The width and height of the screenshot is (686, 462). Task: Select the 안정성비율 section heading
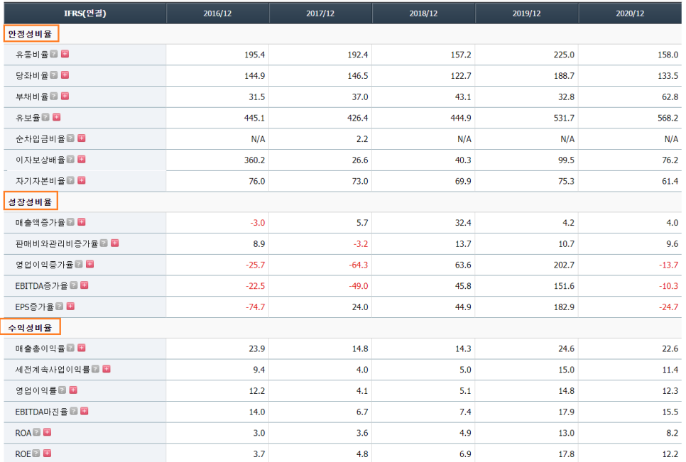click(31, 33)
